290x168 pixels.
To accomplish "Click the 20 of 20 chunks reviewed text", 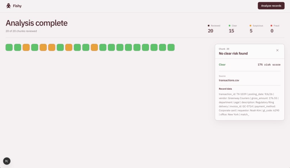I will click(x=21, y=31).
